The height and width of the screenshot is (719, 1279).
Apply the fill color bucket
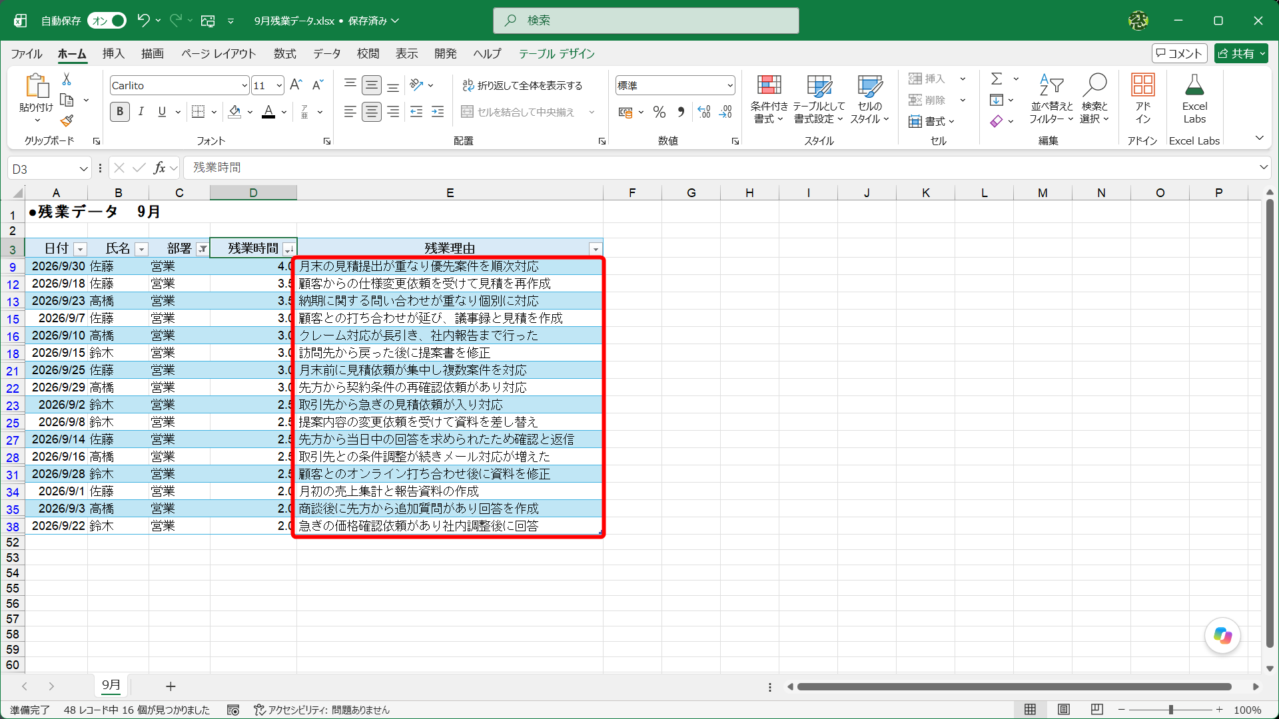[x=234, y=112]
